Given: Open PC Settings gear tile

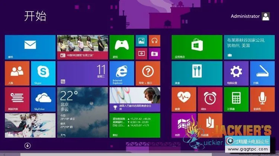Looking at the screenshot, I should tap(236, 73).
